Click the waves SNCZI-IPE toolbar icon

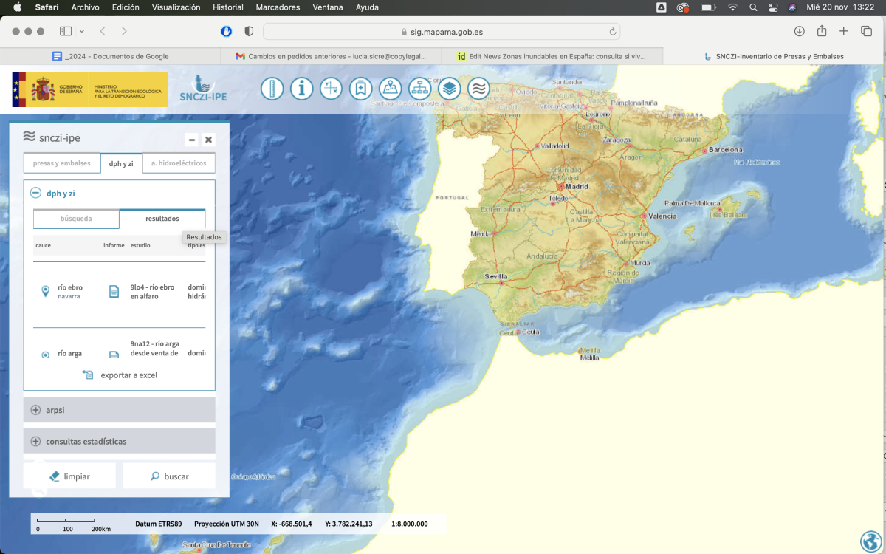click(x=478, y=89)
